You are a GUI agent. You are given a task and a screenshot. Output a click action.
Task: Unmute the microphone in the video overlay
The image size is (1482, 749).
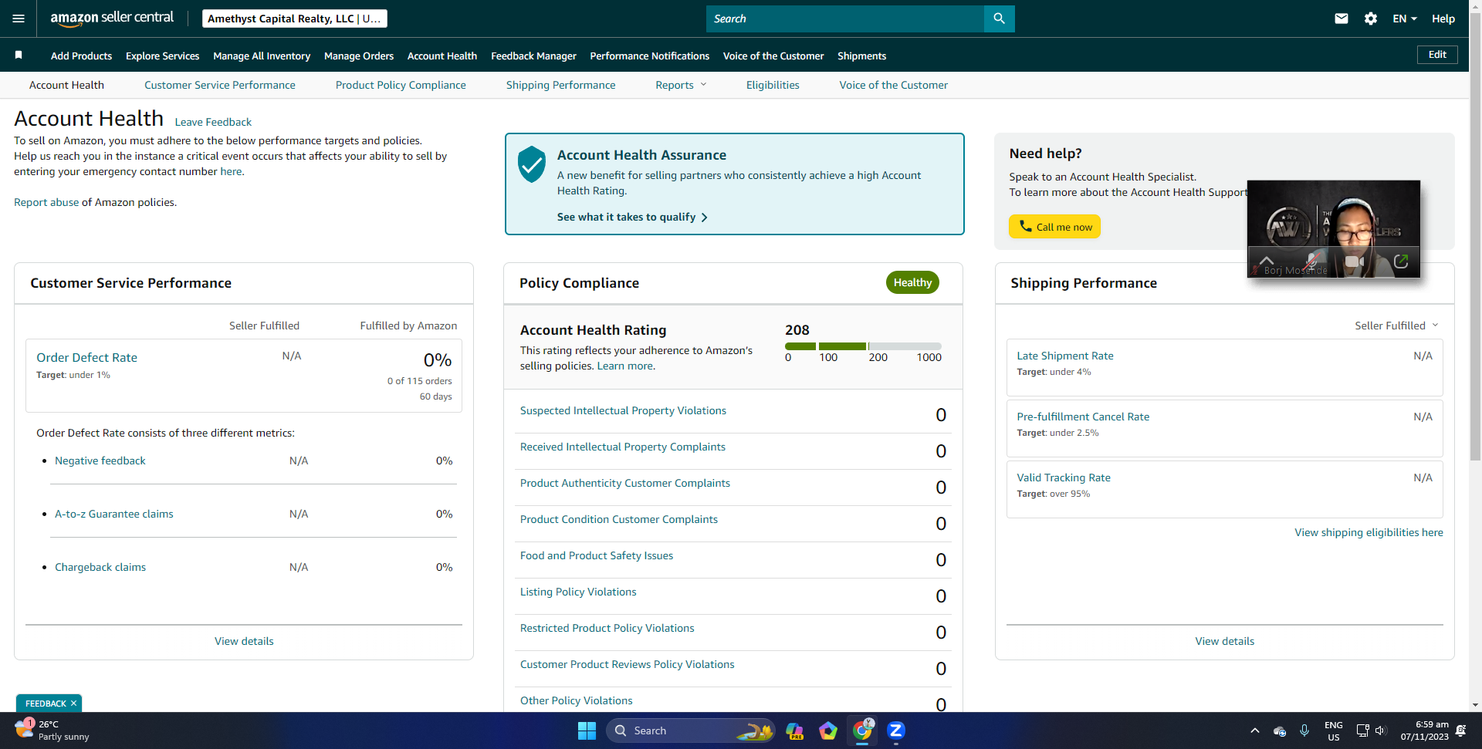coord(1311,261)
